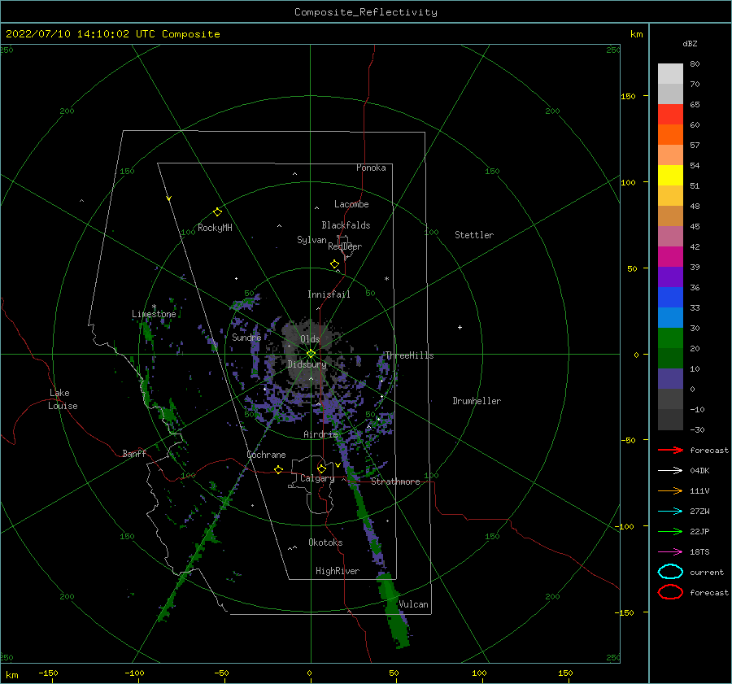Click the RockyMH label
This screenshot has height=684, width=732.
(x=215, y=228)
